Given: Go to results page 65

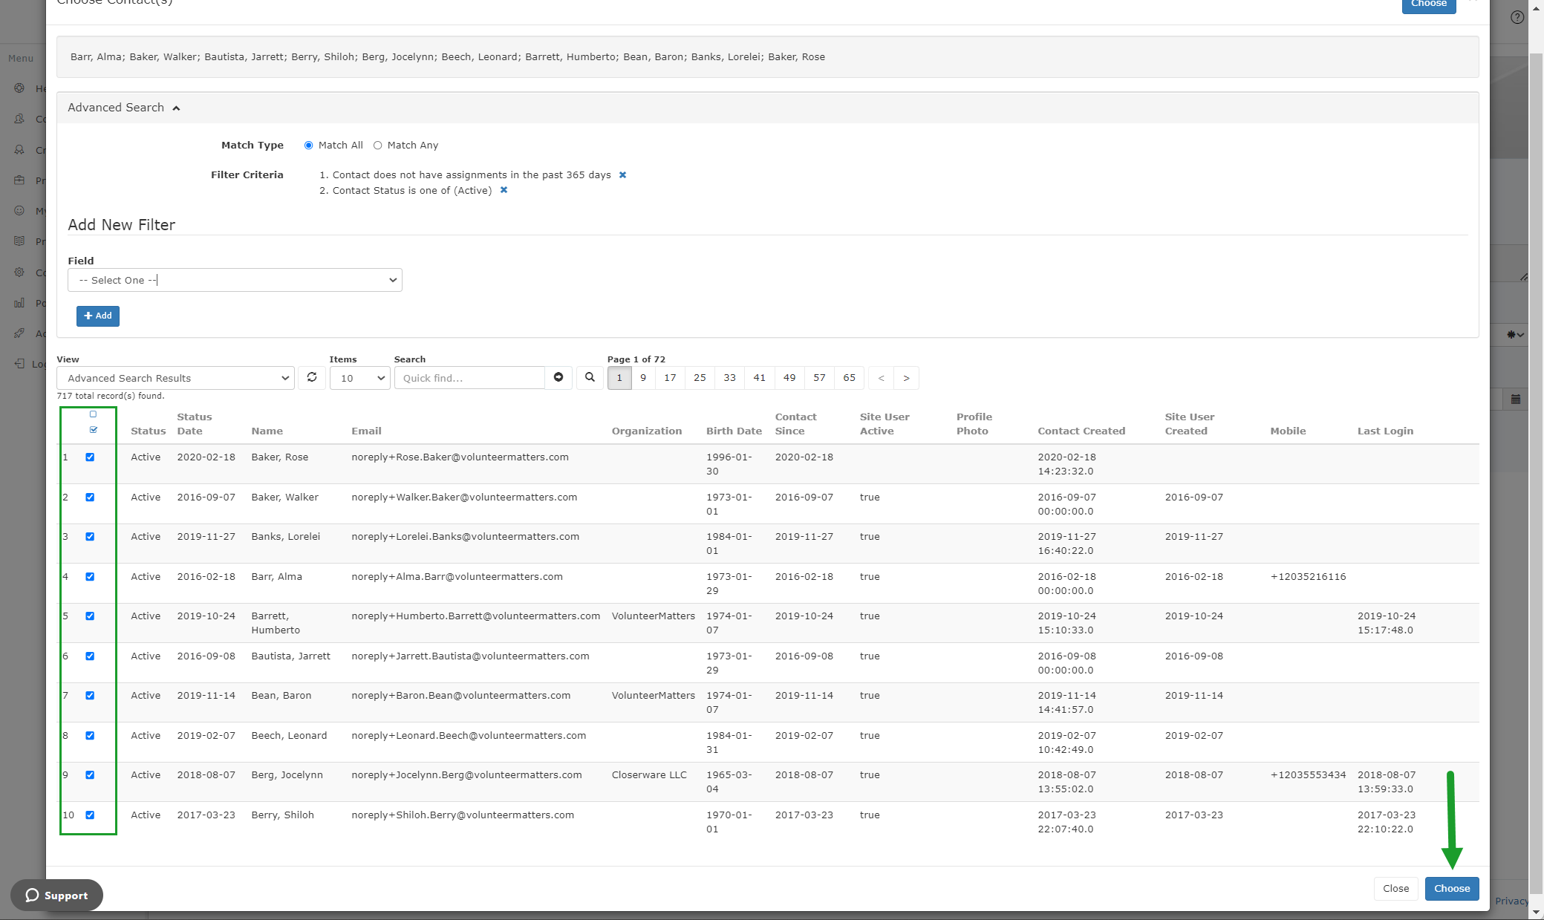Looking at the screenshot, I should (x=849, y=378).
